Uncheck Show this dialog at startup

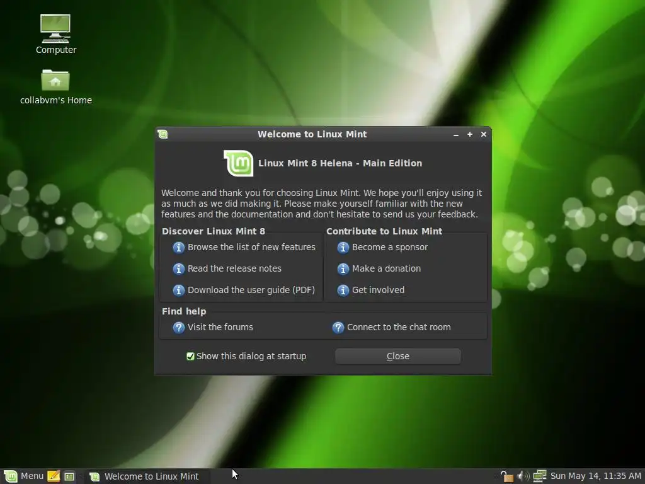pyautogui.click(x=190, y=357)
